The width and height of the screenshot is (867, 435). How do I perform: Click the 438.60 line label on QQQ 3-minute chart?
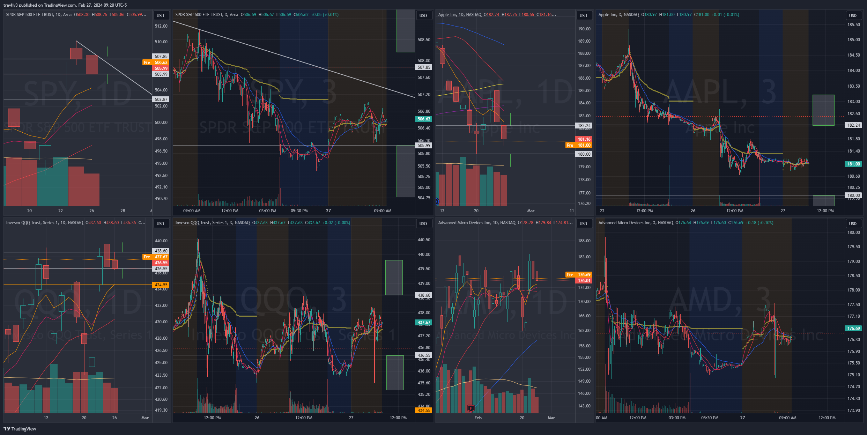point(424,295)
